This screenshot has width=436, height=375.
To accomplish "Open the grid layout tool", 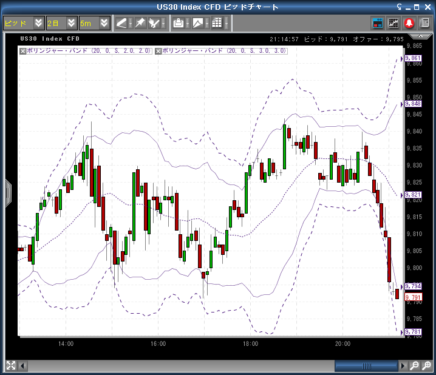I will point(217,23).
